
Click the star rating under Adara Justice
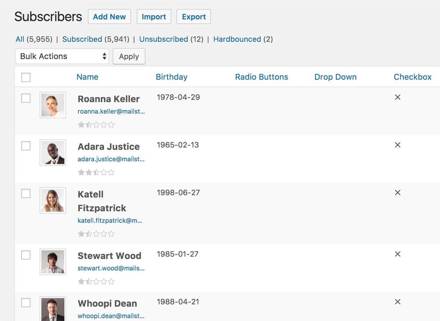pyautogui.click(x=96, y=172)
